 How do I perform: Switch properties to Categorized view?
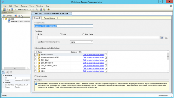[x=3, y=72]
